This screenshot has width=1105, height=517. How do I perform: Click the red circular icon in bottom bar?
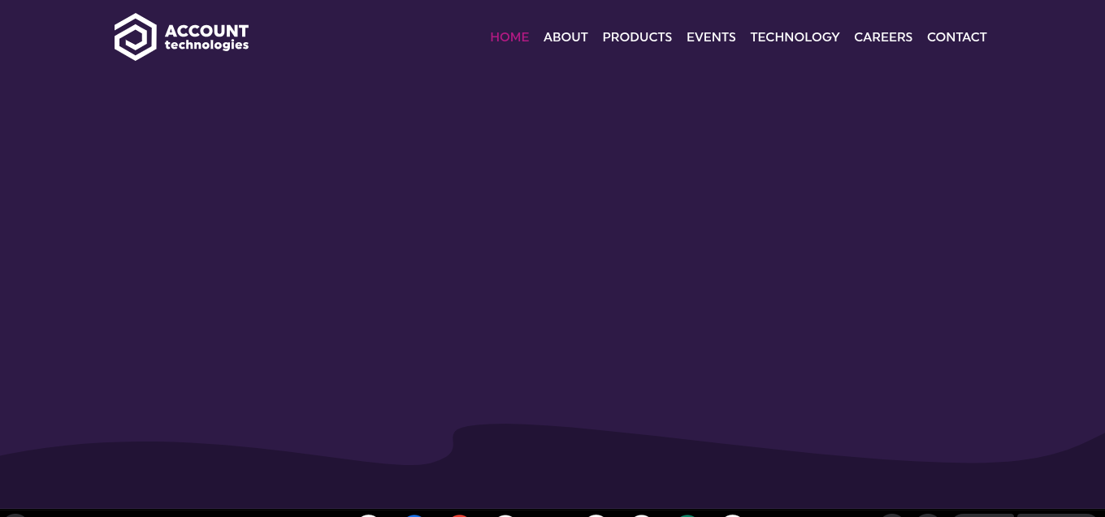point(460,515)
